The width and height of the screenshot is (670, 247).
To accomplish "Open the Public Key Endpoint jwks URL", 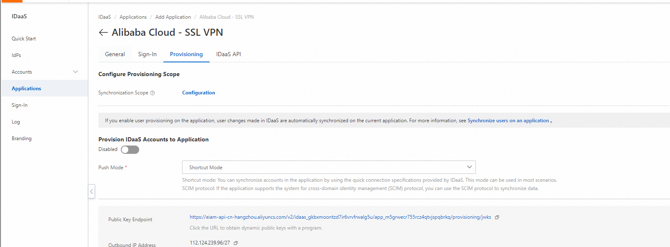I will 340,217.
